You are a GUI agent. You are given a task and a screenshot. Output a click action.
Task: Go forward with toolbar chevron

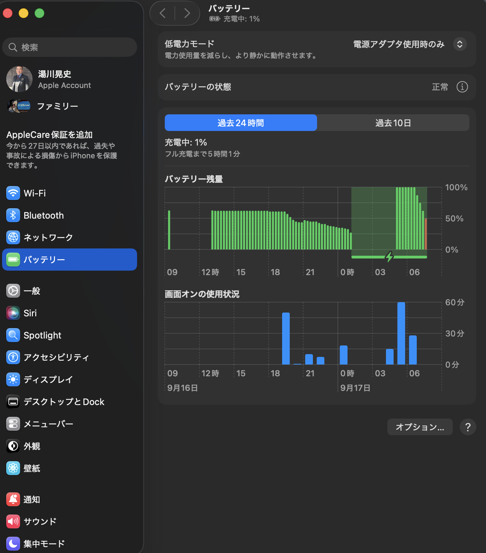[x=187, y=13]
